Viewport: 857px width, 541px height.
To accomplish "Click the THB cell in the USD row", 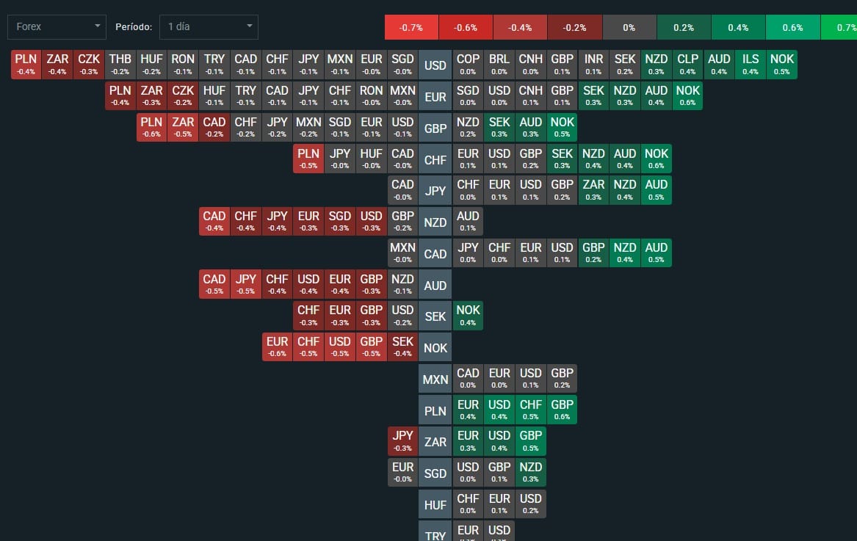I will point(120,65).
